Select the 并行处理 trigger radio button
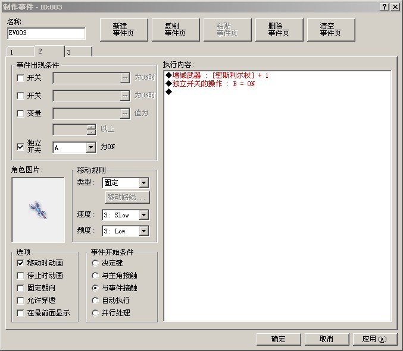The width and height of the screenshot is (403, 351). (x=95, y=313)
